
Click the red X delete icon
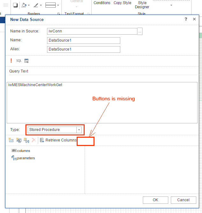tap(34, 140)
